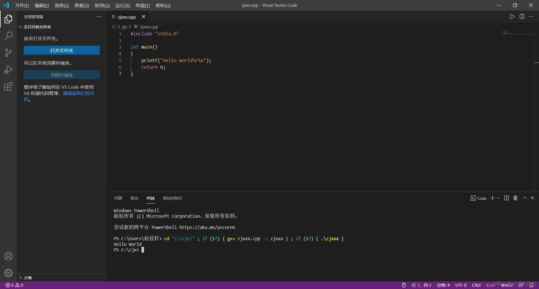Open the C++ language mode selector
539x289 pixels.
tap(491, 285)
